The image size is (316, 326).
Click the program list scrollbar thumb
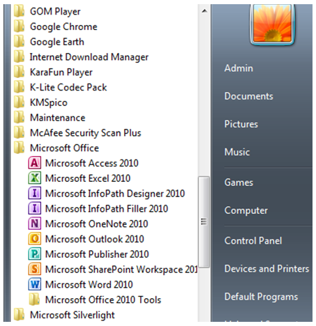click(x=204, y=222)
